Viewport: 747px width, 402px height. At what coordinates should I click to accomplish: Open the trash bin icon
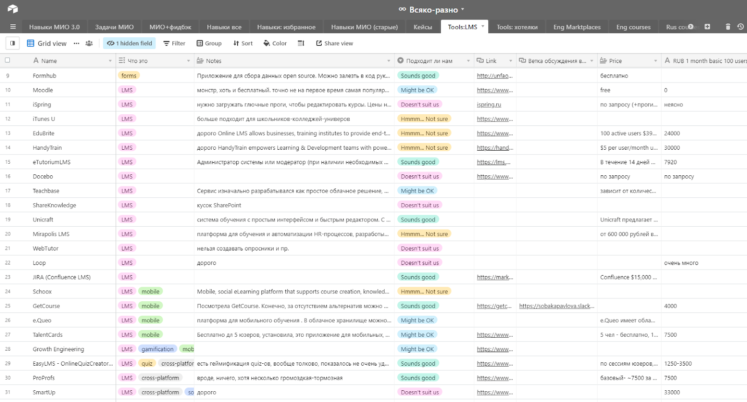coord(728,27)
